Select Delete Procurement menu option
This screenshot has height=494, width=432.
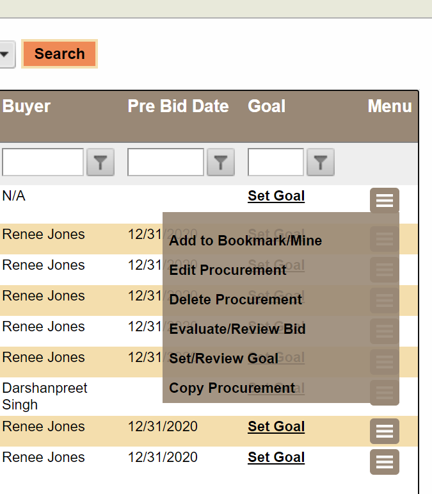[x=235, y=300]
